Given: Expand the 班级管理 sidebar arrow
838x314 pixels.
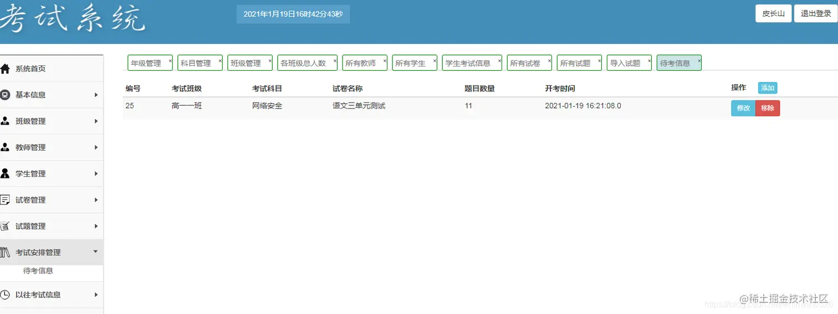Looking at the screenshot, I should [96, 121].
